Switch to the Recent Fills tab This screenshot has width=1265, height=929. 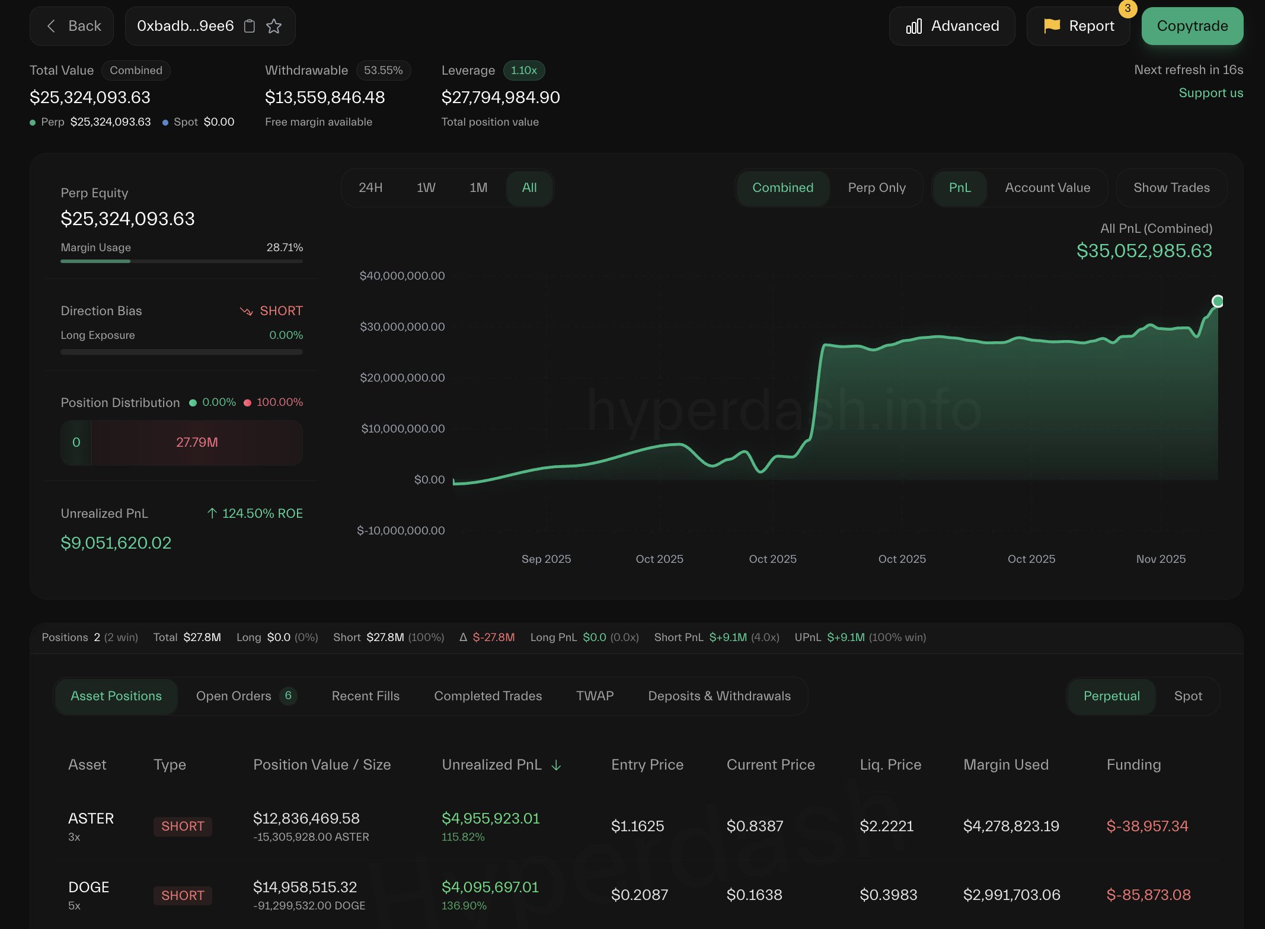tap(365, 696)
